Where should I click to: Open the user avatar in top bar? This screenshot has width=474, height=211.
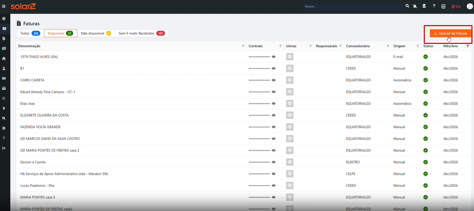tap(470, 6)
